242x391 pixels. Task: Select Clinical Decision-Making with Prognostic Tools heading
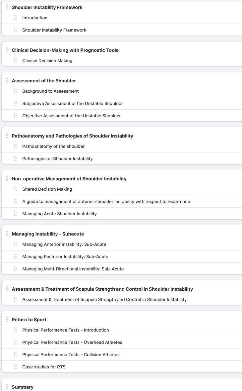[65, 50]
